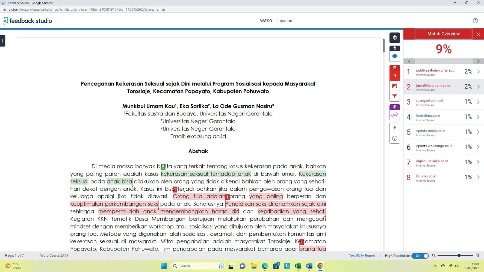
Task: Click the zoom slider handle
Action: point(459,256)
